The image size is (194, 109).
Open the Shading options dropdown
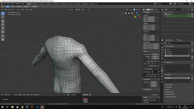(x=157, y=10)
